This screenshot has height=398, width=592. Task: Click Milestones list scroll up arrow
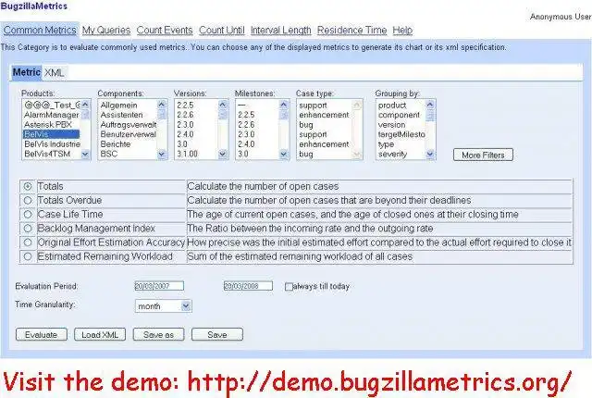coord(284,105)
